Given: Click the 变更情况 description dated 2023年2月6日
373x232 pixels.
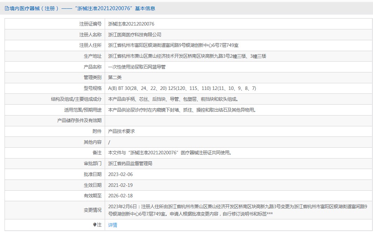Looking at the screenshot, I should (x=238, y=210).
